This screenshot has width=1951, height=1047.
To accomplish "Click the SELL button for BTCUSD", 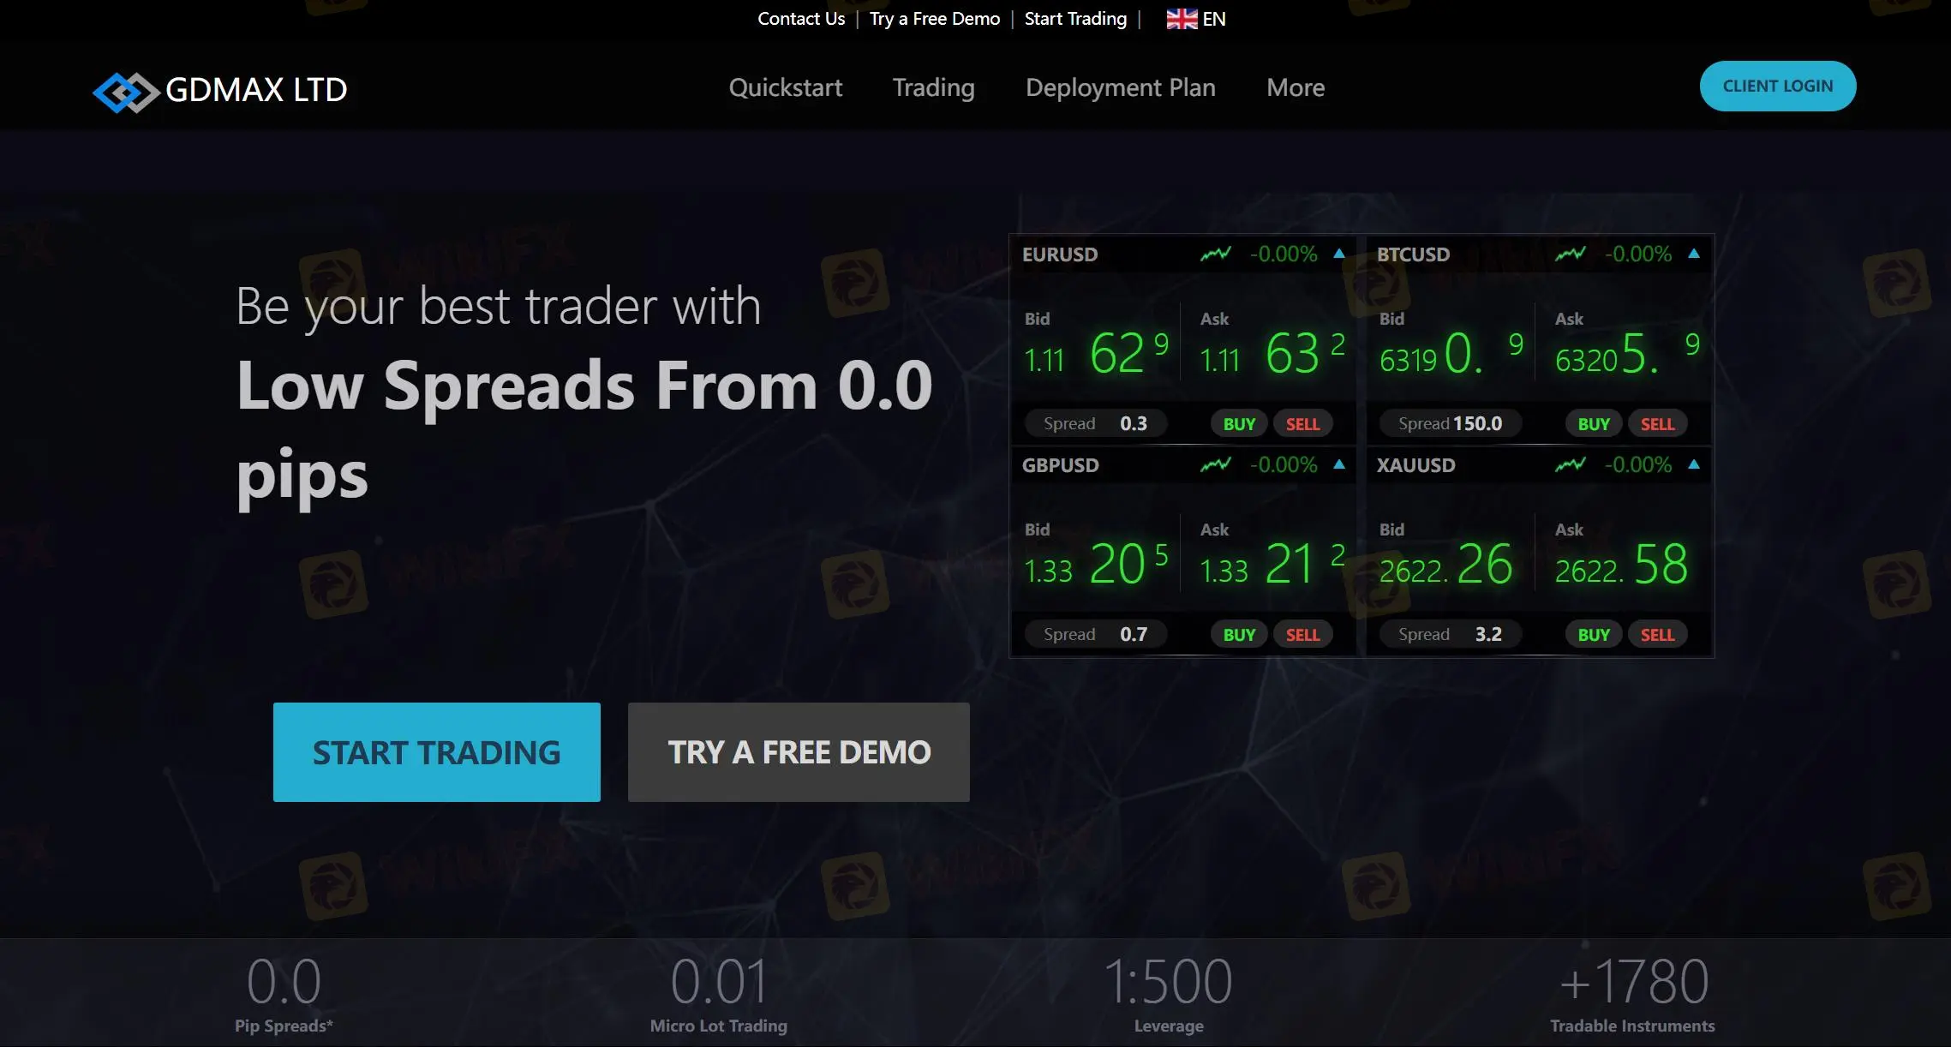I will point(1655,423).
